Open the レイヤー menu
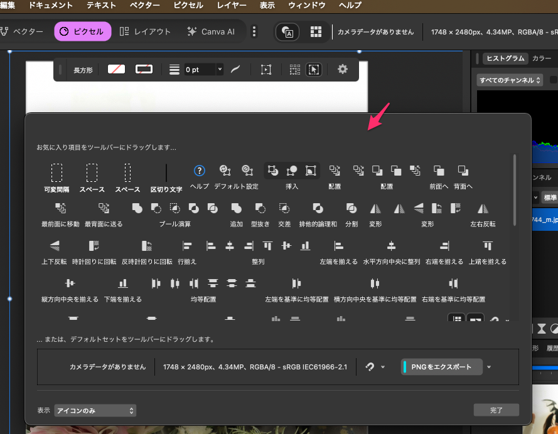The image size is (558, 434). pos(232,5)
